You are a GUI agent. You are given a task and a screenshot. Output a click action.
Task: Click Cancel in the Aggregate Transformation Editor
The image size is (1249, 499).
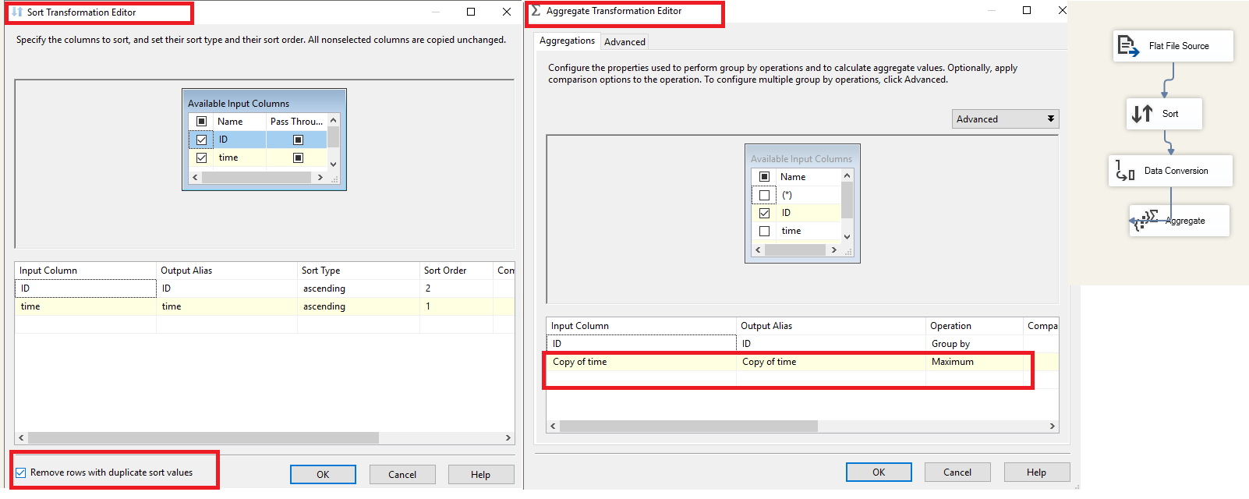[x=957, y=472]
